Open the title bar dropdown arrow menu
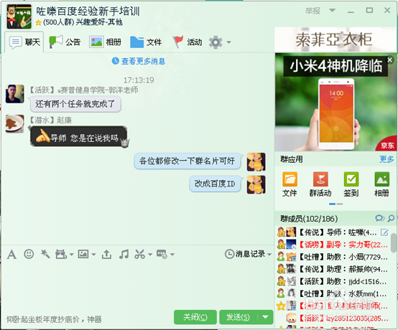The width and height of the screenshot is (398, 330). [332, 10]
